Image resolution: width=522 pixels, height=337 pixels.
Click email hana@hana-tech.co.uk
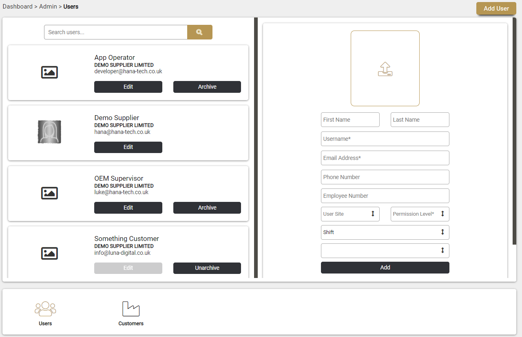122,132
